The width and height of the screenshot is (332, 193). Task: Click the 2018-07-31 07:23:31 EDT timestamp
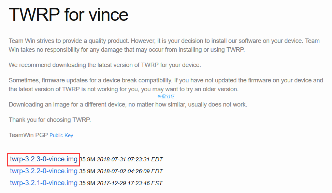click(130, 159)
